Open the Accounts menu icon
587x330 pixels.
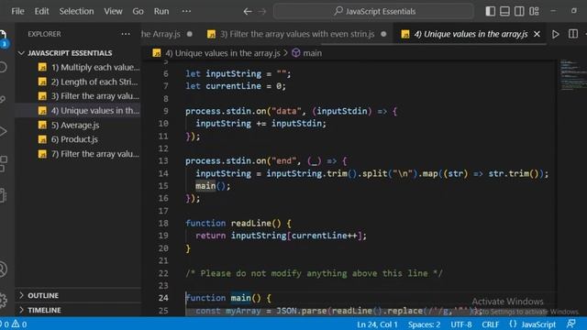pos(3,269)
